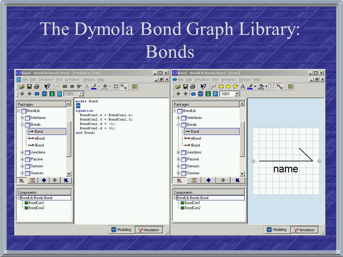The image size is (343, 257).
Task: Select Rectangle tool in right Icon window
Action: (221, 87)
